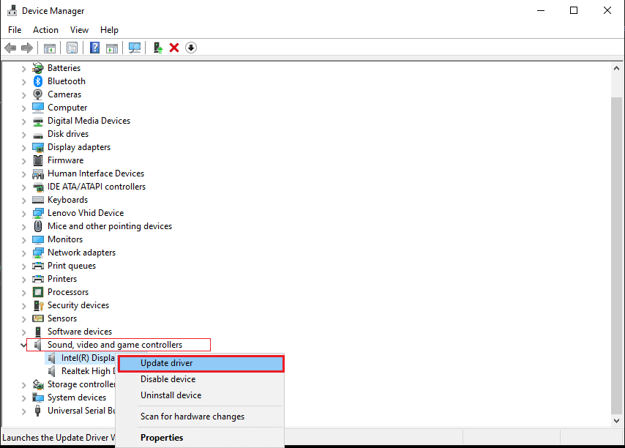The height and width of the screenshot is (448, 625).
Task: Collapse Sound, video and game controllers
Action: point(23,346)
